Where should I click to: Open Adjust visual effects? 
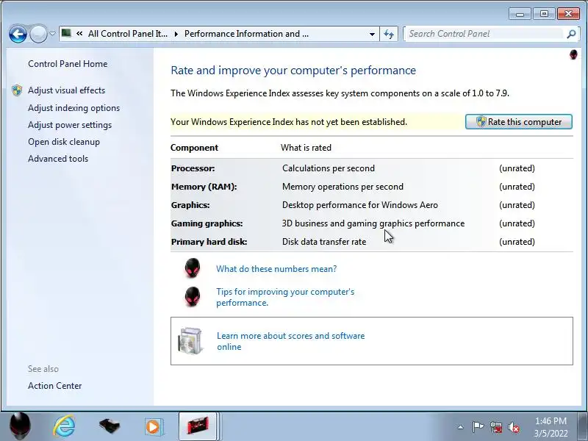pyautogui.click(x=66, y=90)
